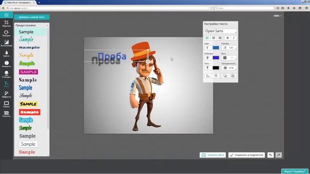Viewport: 310px width, 174px height.
Task: Click the text rotation handle on canvas
Action: [147, 61]
